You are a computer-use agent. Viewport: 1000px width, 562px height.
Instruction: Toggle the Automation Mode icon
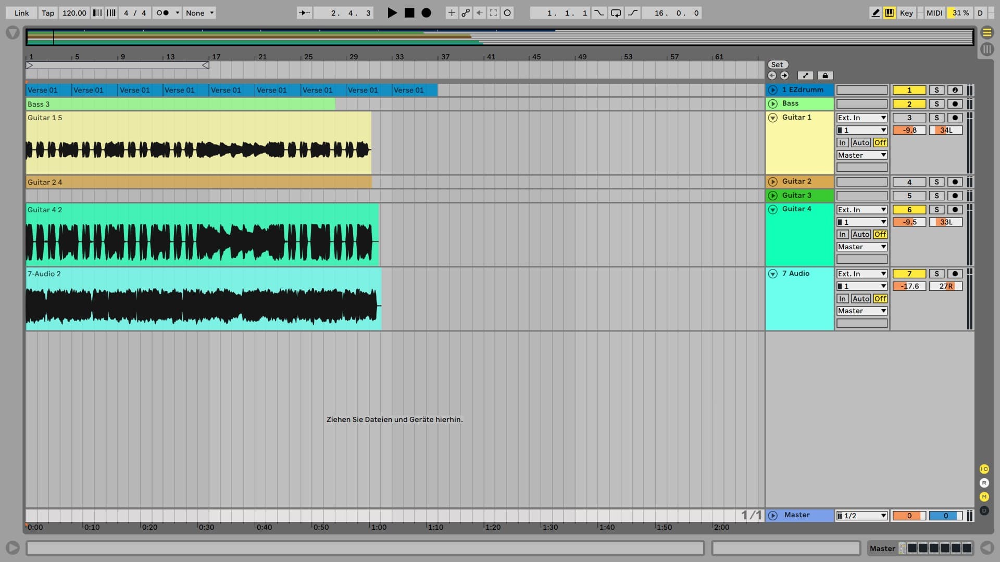[805, 75]
